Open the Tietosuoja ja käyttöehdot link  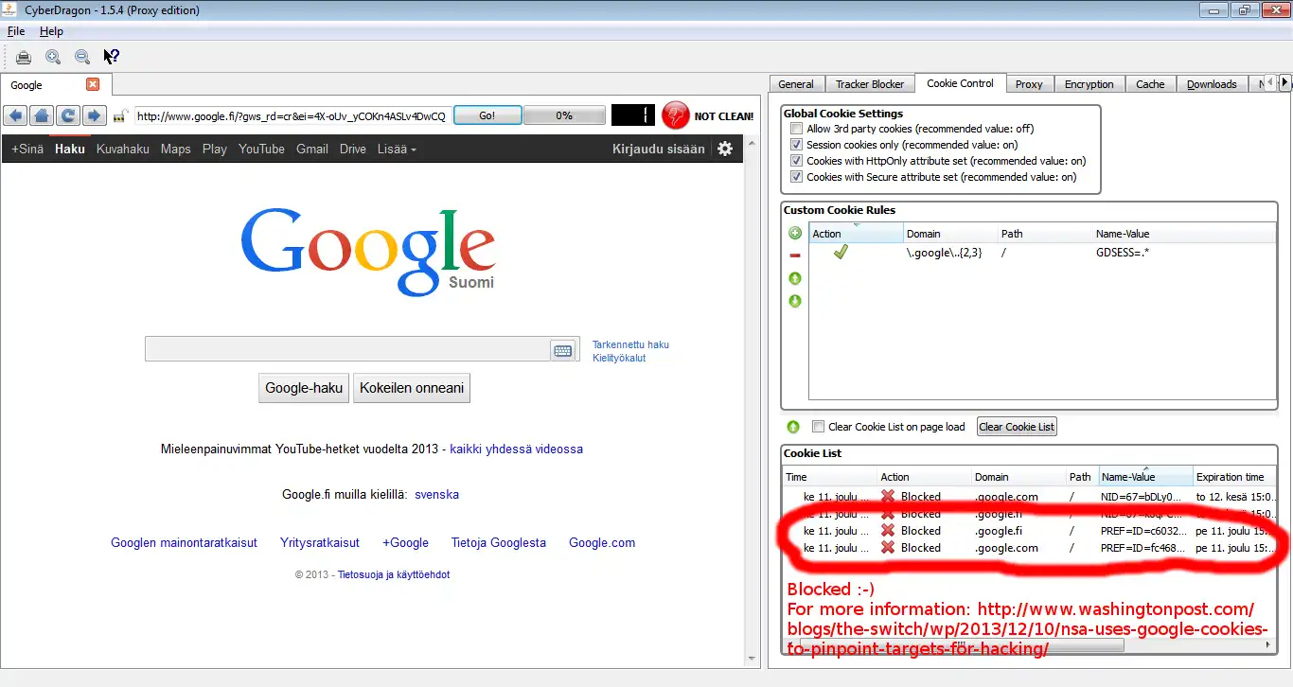(394, 574)
